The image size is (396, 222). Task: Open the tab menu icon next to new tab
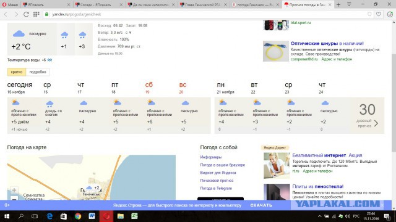(x=349, y=4)
